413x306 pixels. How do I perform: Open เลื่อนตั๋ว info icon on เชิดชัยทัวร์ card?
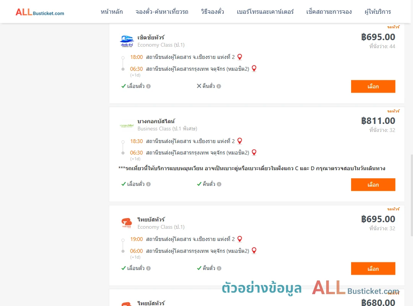(x=148, y=86)
